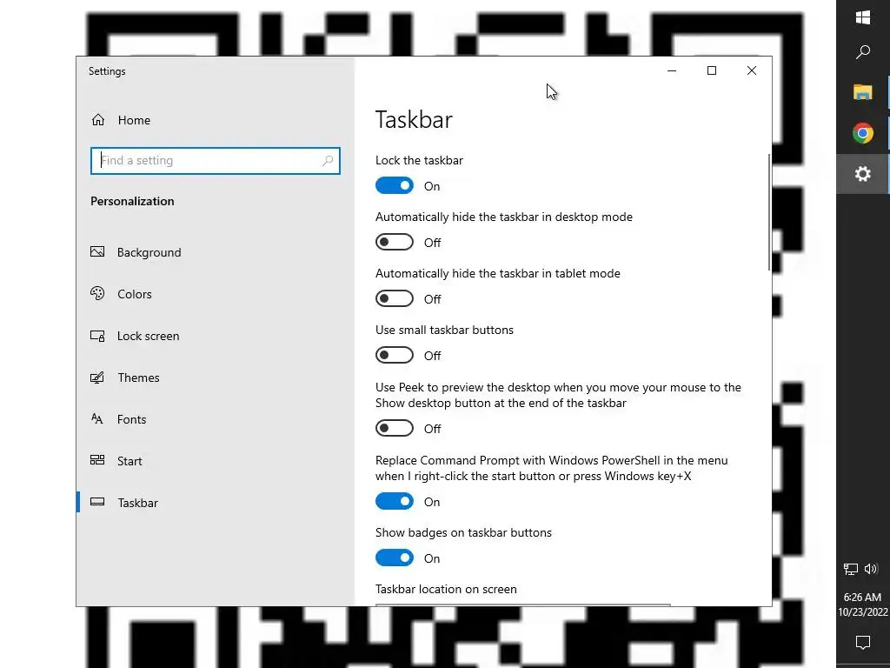The width and height of the screenshot is (890, 668).
Task: Launch File Explorer from taskbar
Action: coord(863,92)
